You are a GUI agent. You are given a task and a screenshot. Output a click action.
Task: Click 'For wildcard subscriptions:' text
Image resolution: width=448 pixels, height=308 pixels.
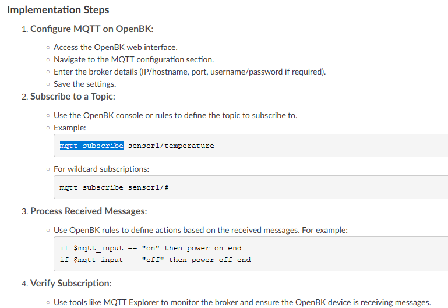(x=101, y=169)
